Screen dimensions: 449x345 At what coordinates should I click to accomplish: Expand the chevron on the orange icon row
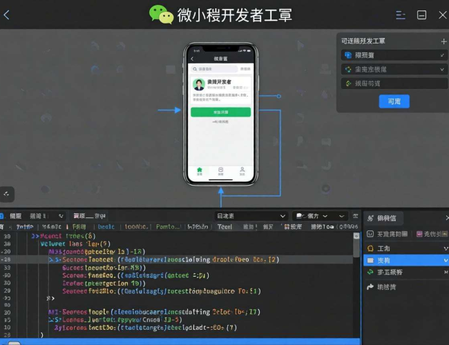[446, 248]
